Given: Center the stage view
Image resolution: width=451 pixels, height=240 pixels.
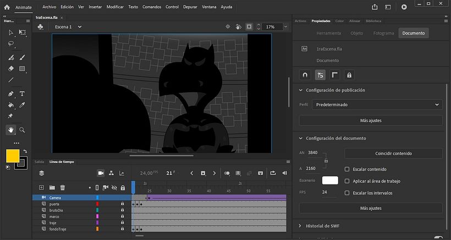Looking at the screenshot, I should [228, 27].
